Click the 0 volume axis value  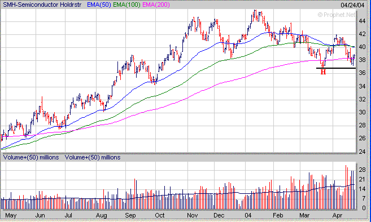(x=364, y=208)
